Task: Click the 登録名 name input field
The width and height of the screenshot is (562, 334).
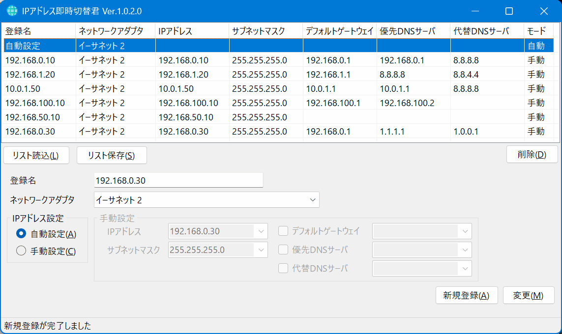Action: pyautogui.click(x=177, y=180)
